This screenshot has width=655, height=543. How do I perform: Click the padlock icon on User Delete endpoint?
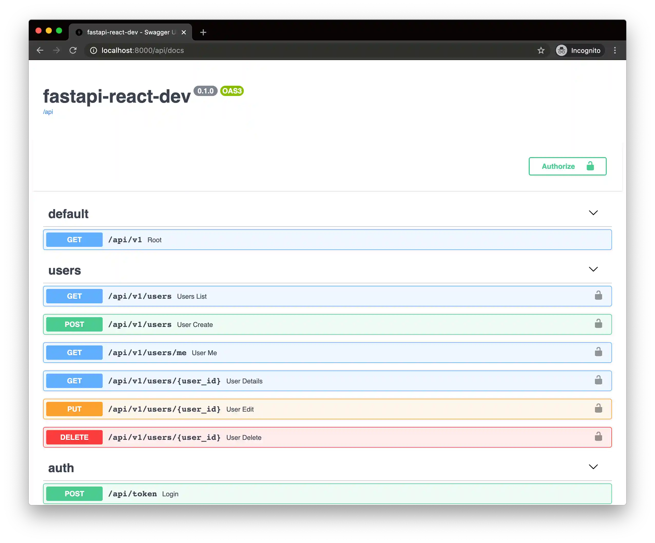click(x=599, y=437)
